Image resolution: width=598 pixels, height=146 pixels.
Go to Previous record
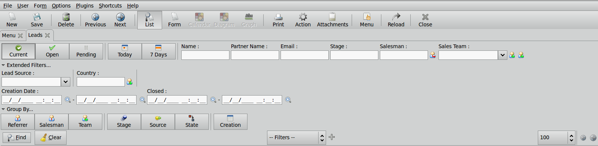[x=96, y=20]
